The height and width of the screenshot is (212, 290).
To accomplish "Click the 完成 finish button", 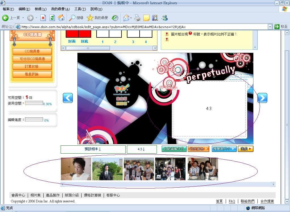I will (x=246, y=149).
